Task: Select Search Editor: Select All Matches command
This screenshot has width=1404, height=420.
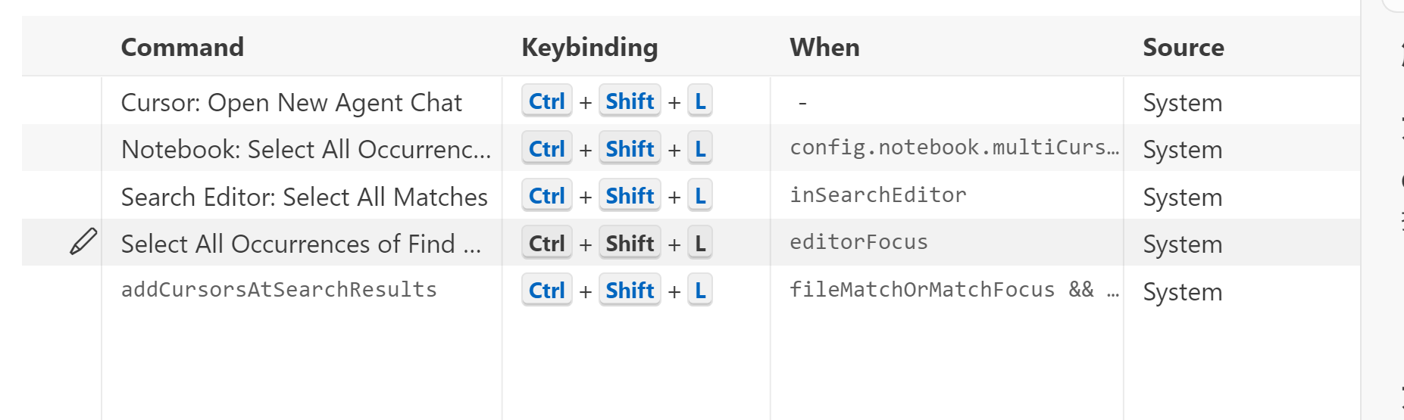Action: click(x=304, y=198)
